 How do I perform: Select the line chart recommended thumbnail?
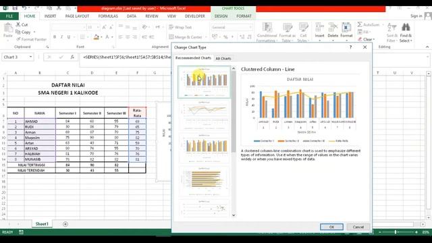click(x=204, y=115)
